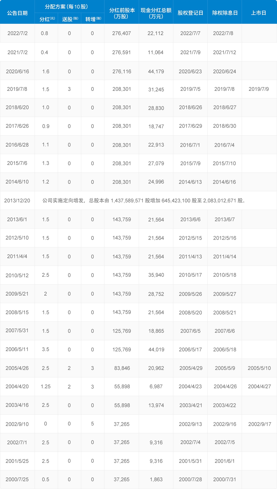Click the 送股(股) sub-column header
Viewport: 277px width, 489px height.
[x=70, y=19]
